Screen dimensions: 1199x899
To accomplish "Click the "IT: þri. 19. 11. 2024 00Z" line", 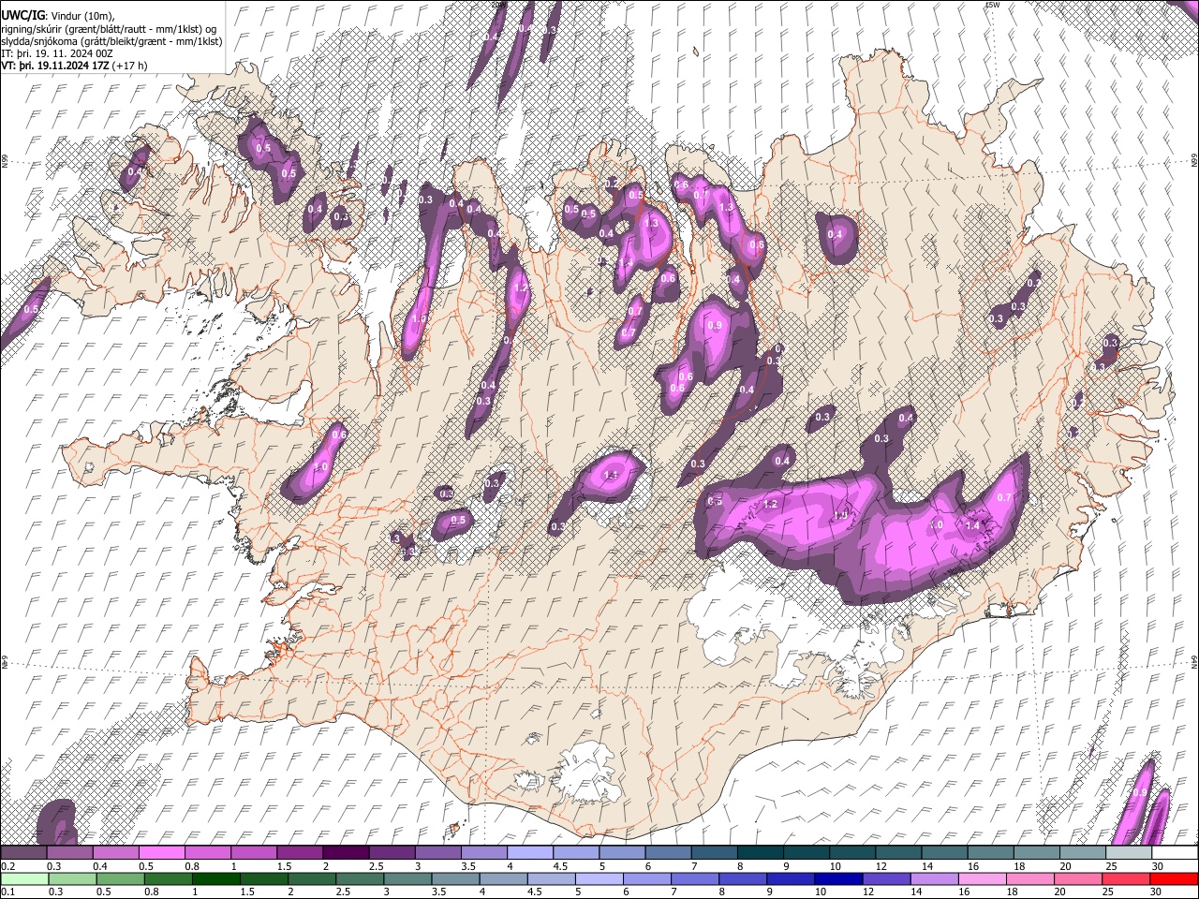I will 58,53.
